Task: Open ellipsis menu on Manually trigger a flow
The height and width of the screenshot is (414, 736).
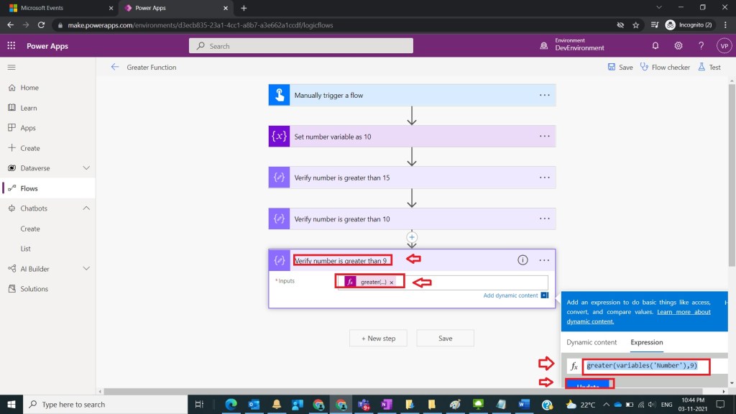Action: point(544,95)
